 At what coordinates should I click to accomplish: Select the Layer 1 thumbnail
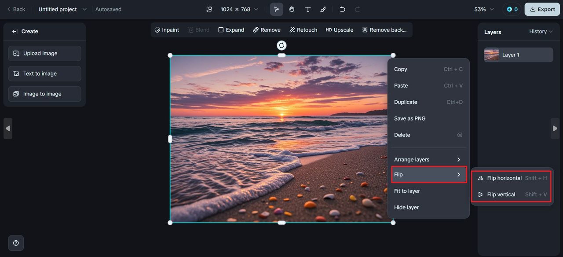(x=492, y=55)
